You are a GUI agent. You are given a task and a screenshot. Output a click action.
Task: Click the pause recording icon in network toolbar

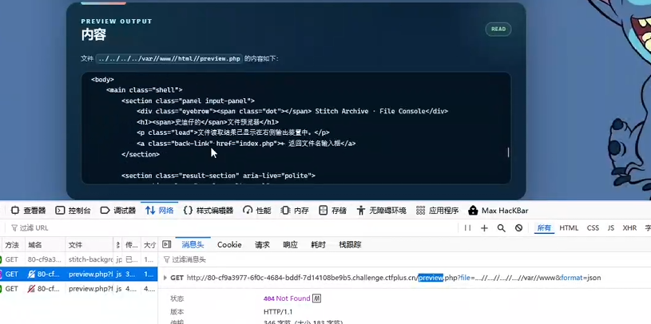pos(467,227)
